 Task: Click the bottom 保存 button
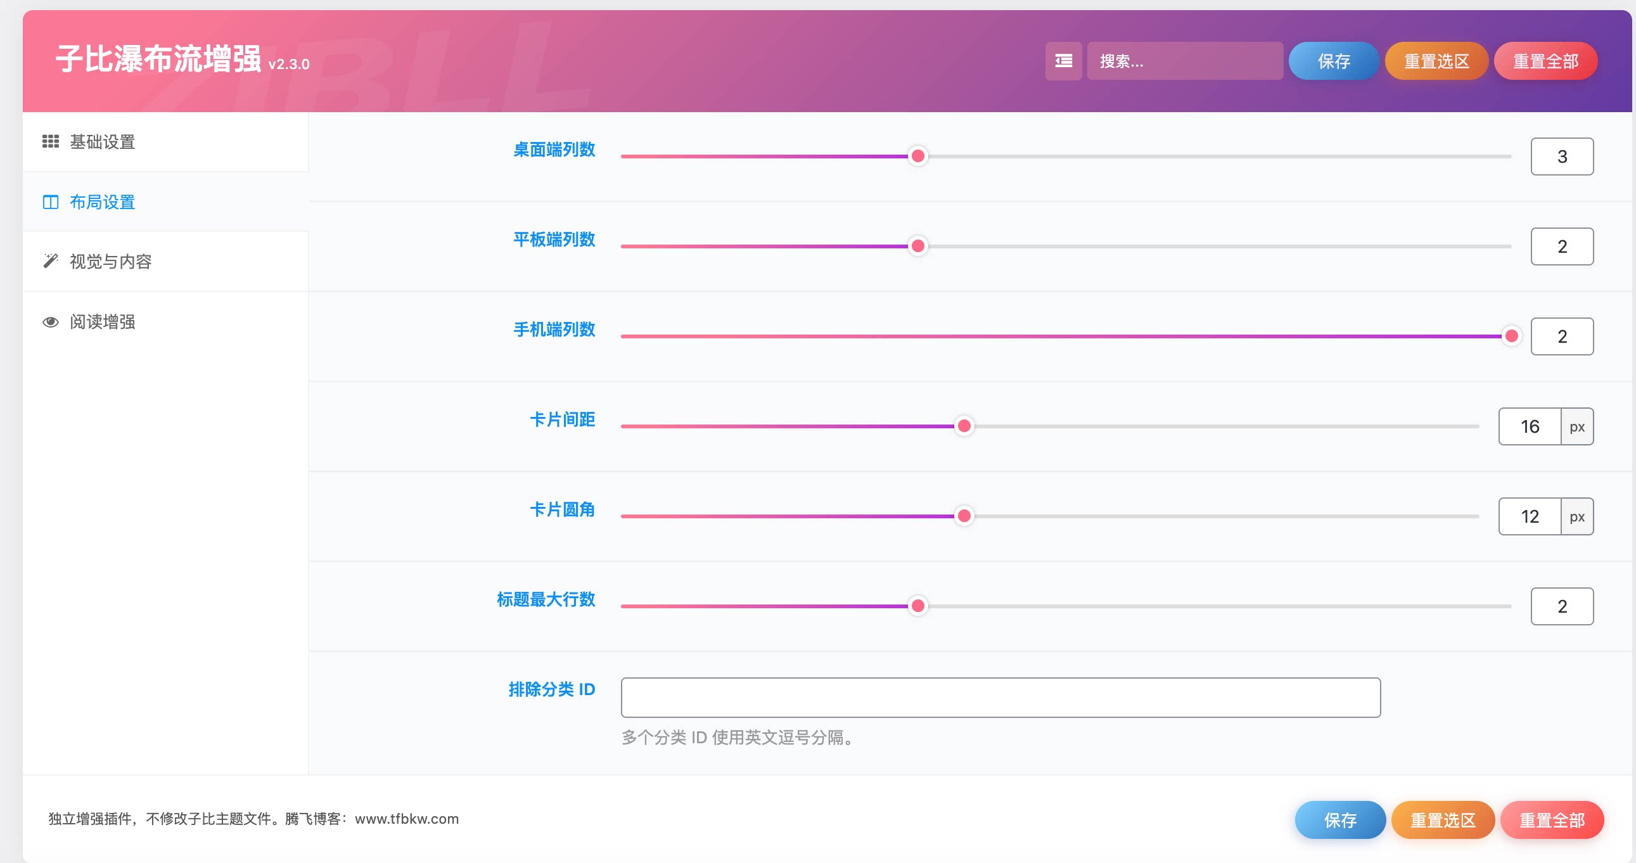pos(1340,820)
